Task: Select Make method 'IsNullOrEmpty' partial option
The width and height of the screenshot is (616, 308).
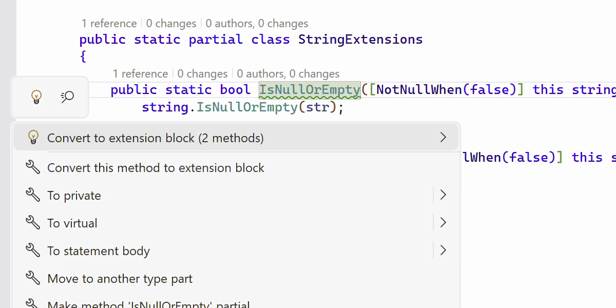Action: point(148,304)
